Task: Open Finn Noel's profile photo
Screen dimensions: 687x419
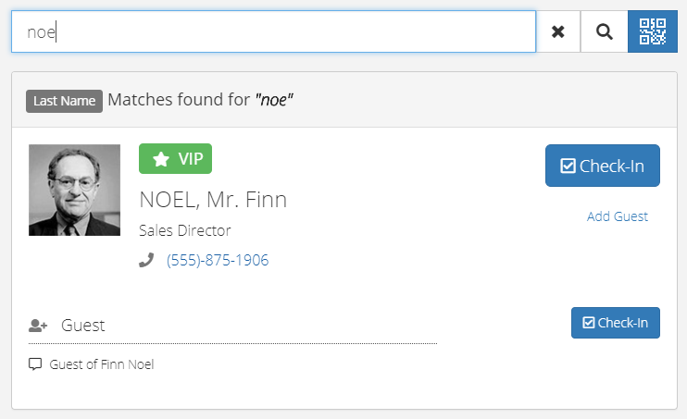Action: pos(74,190)
